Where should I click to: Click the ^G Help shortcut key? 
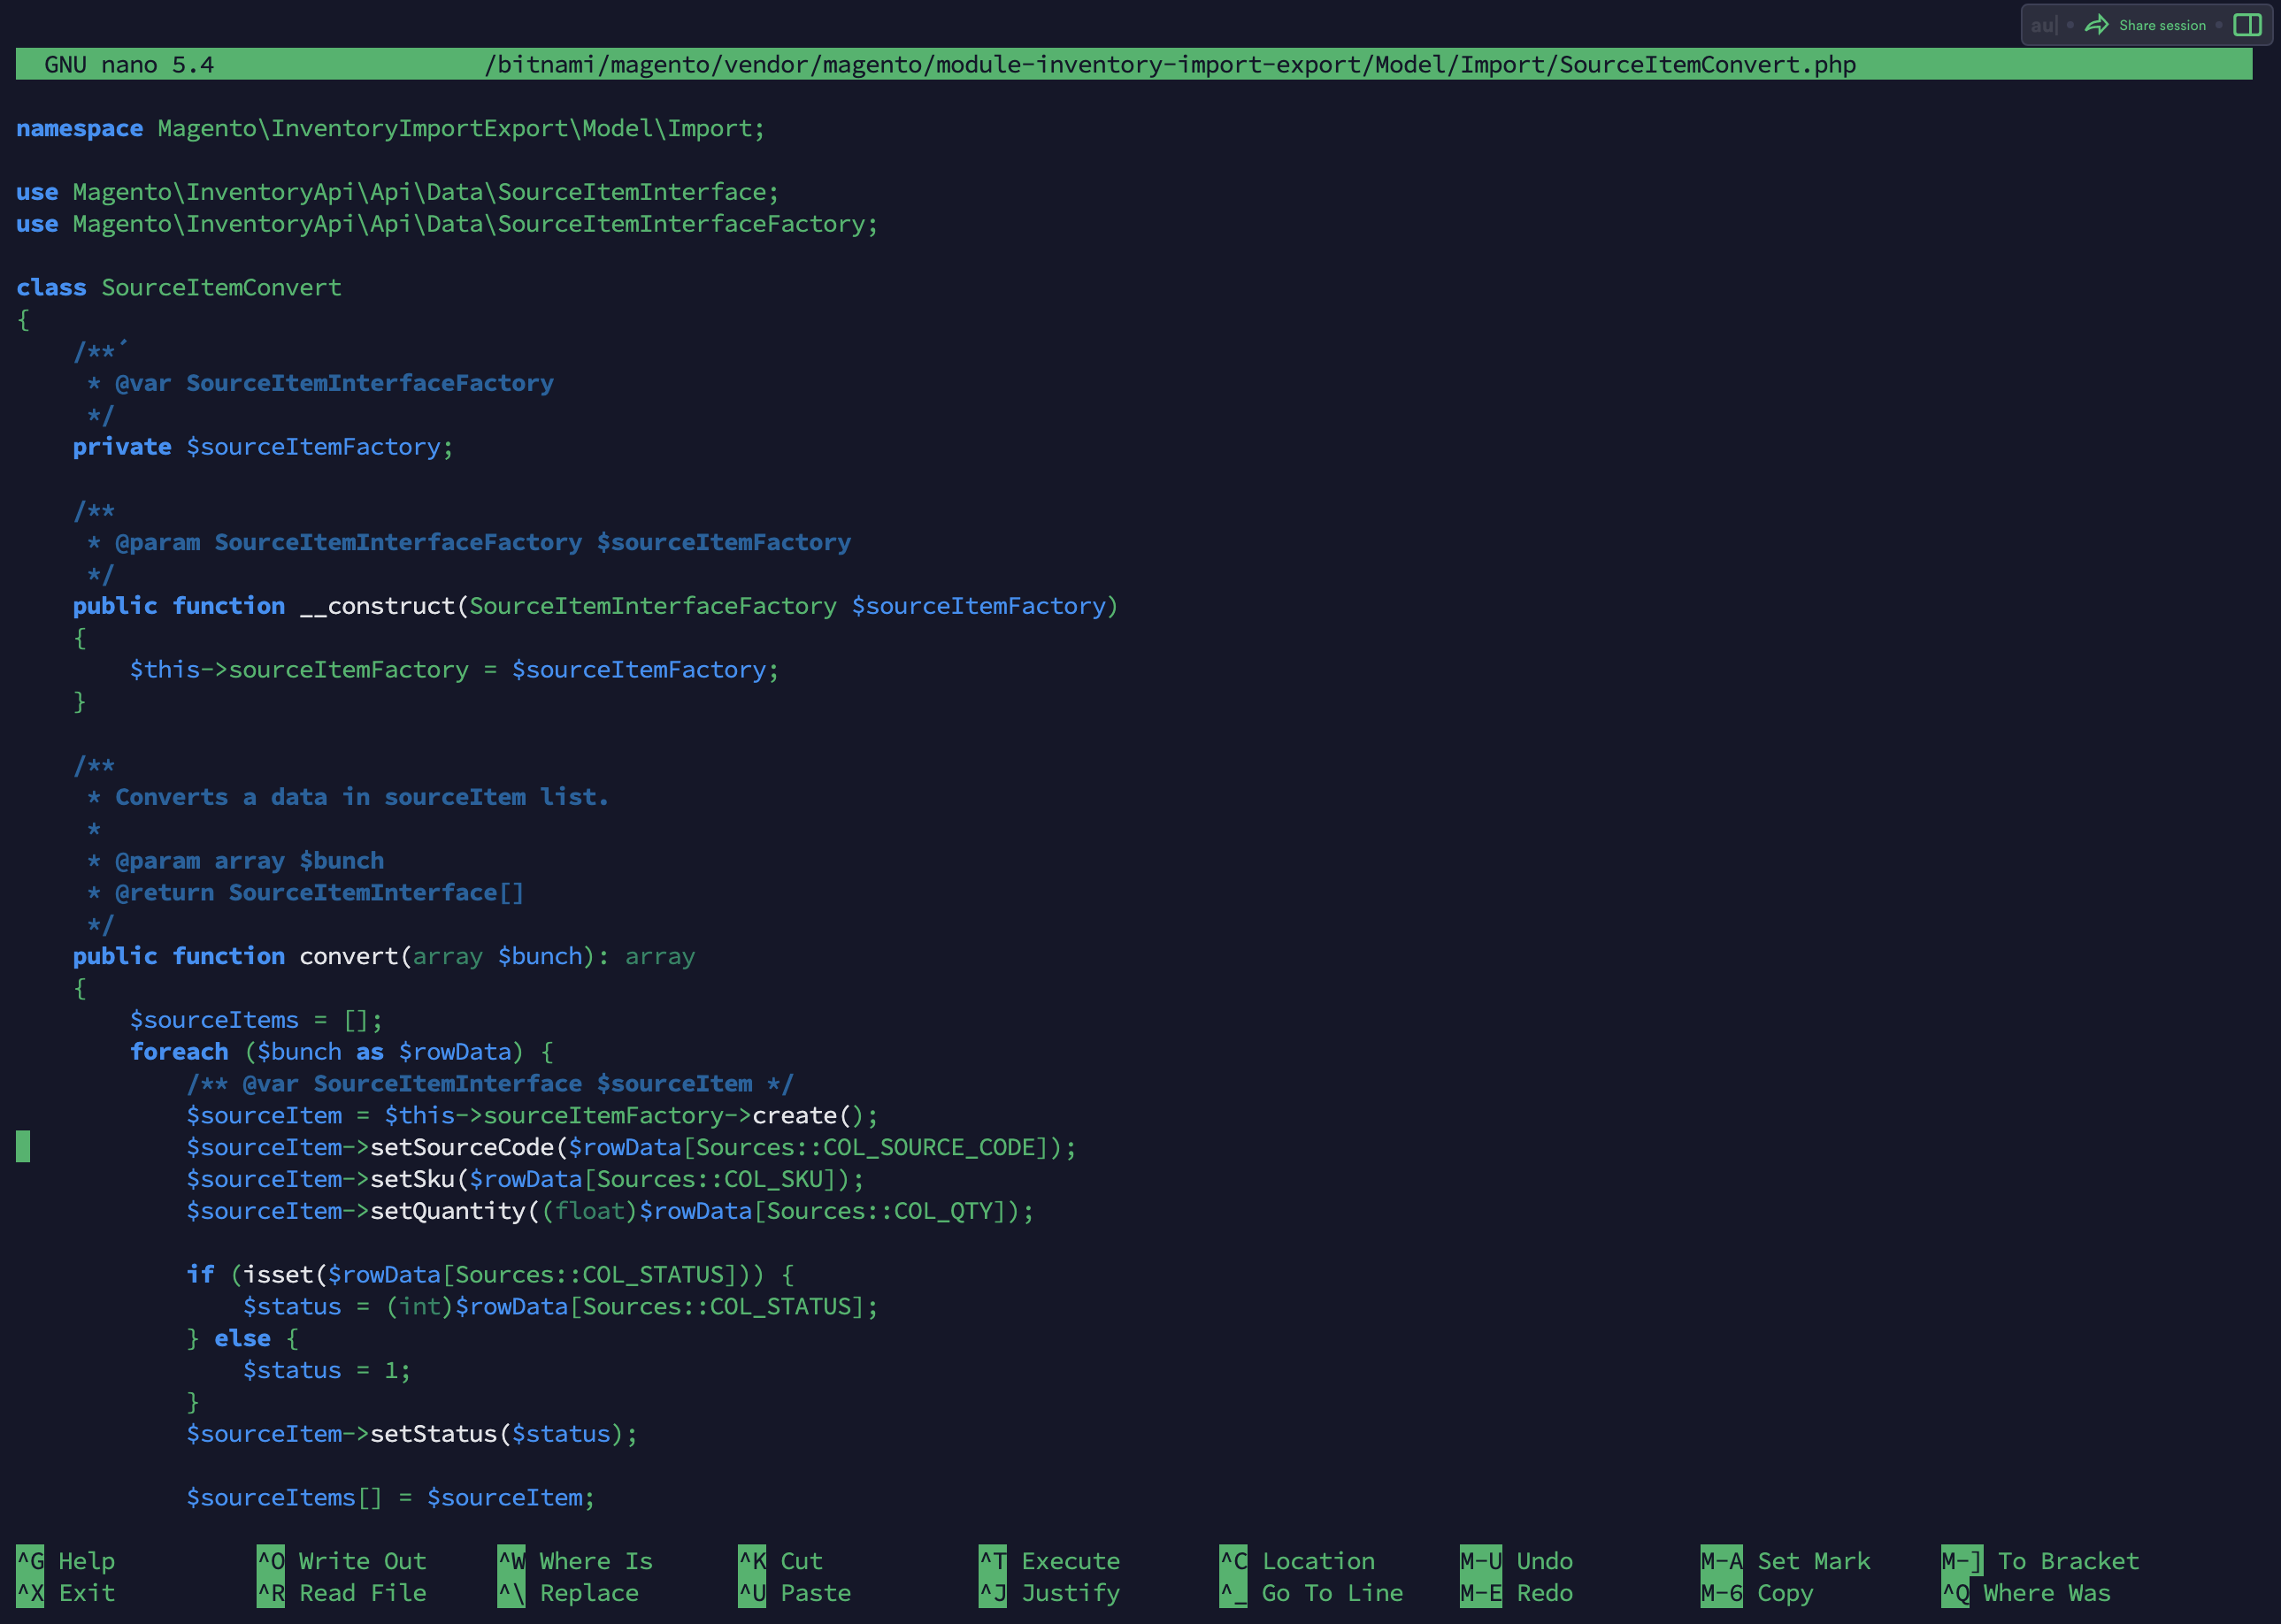click(x=30, y=1561)
